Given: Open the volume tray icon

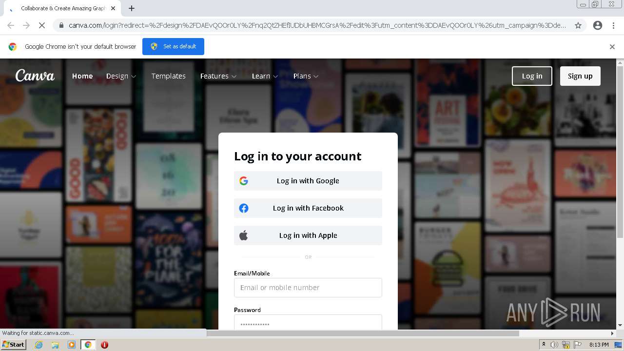Looking at the screenshot, I should pyautogui.click(x=554, y=345).
